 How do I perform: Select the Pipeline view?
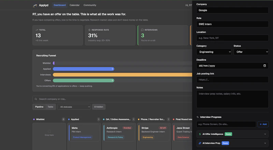tap(39, 107)
